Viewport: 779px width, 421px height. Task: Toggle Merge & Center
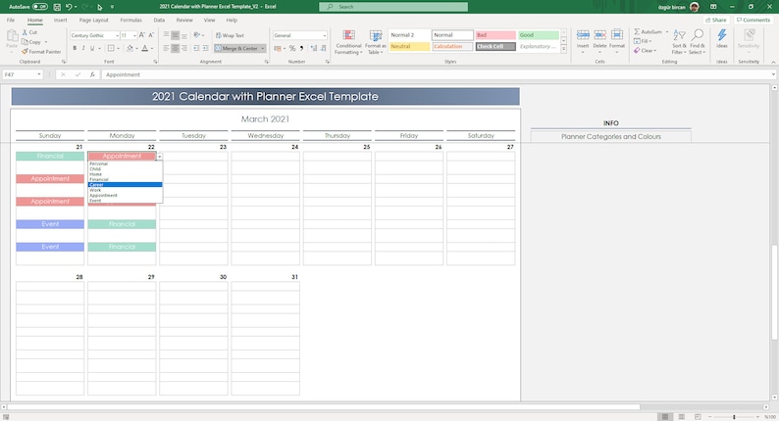(237, 48)
